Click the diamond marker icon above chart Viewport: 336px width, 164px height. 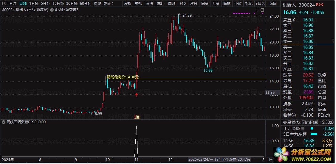coord(257,10)
